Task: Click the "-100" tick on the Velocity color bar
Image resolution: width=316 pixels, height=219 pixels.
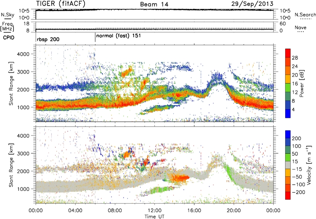Action: click(x=298, y=184)
